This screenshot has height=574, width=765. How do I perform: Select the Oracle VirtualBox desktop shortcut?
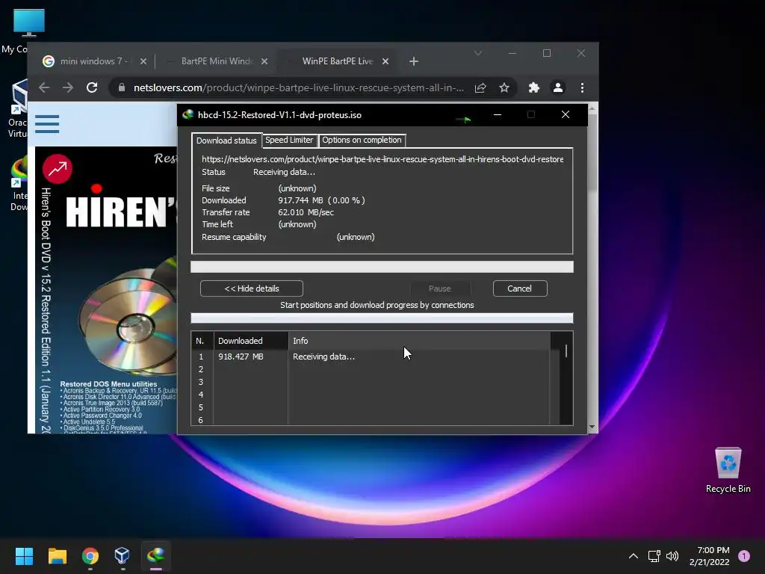[18, 109]
